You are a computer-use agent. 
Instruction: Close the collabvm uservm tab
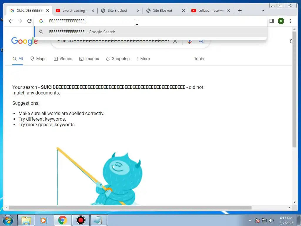[x=229, y=11]
